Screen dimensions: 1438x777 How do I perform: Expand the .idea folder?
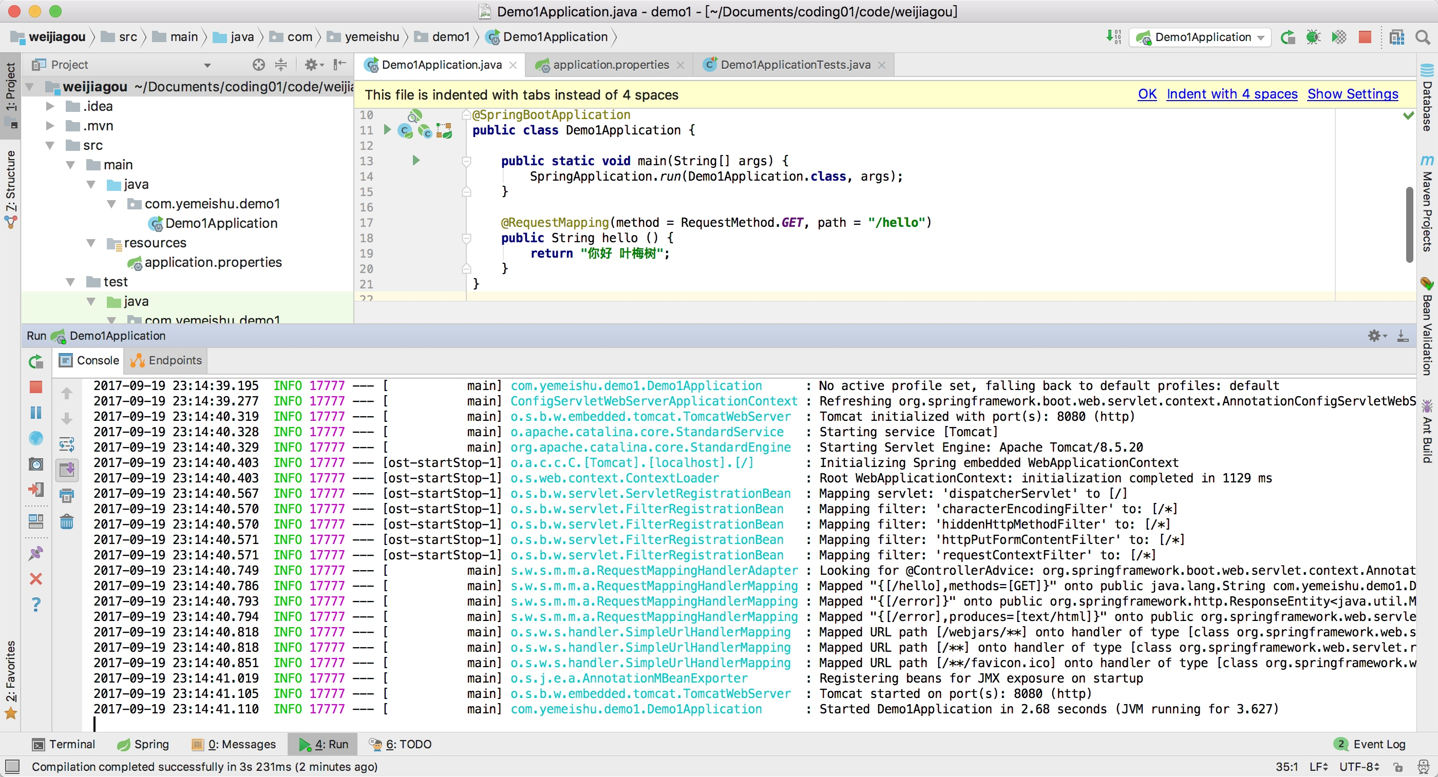coord(50,107)
